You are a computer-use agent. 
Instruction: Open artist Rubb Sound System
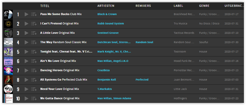point(111,24)
